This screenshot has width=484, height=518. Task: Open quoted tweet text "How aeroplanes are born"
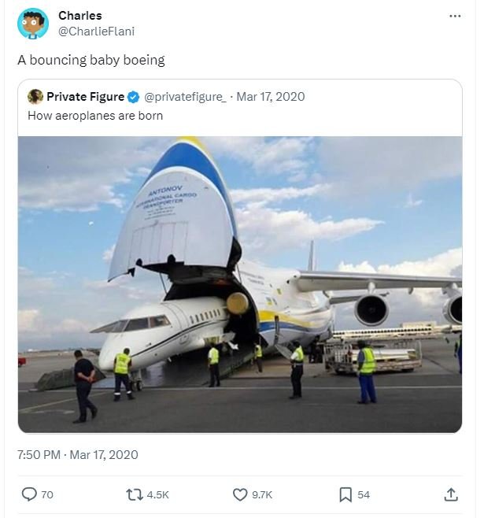95,116
